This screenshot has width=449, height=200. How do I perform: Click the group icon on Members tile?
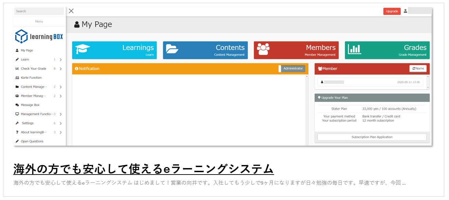pos(263,49)
